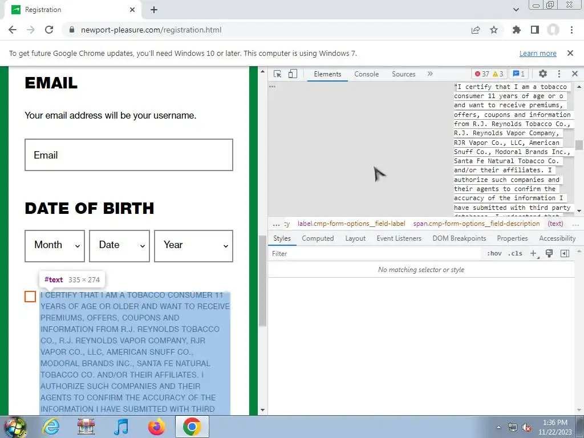Open the Event Listeners pane tab

coord(399,238)
